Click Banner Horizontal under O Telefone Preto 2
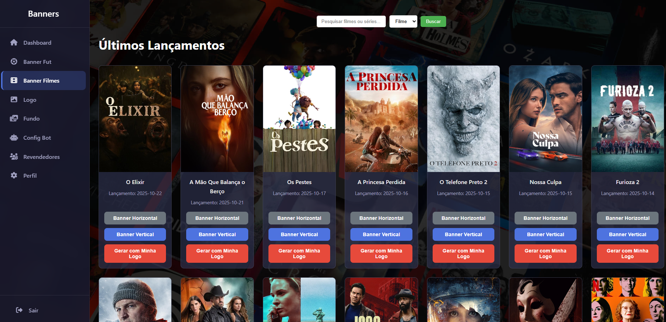Image resolution: width=666 pixels, height=322 pixels. coord(463,218)
